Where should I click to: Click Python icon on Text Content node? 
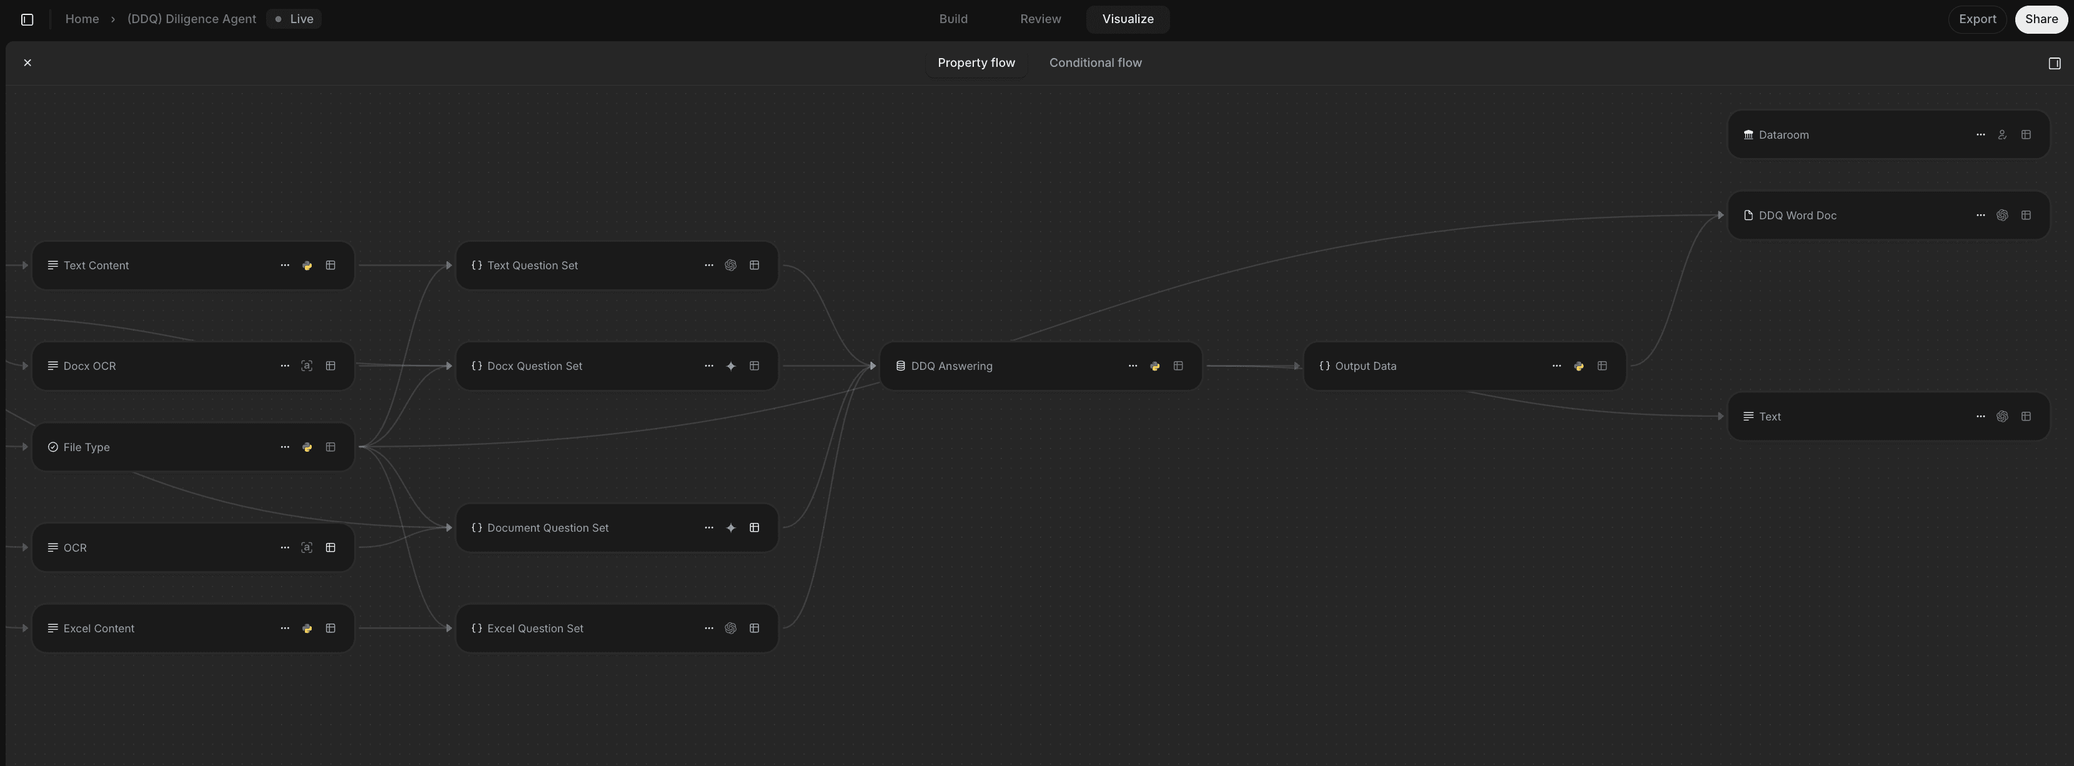307,265
